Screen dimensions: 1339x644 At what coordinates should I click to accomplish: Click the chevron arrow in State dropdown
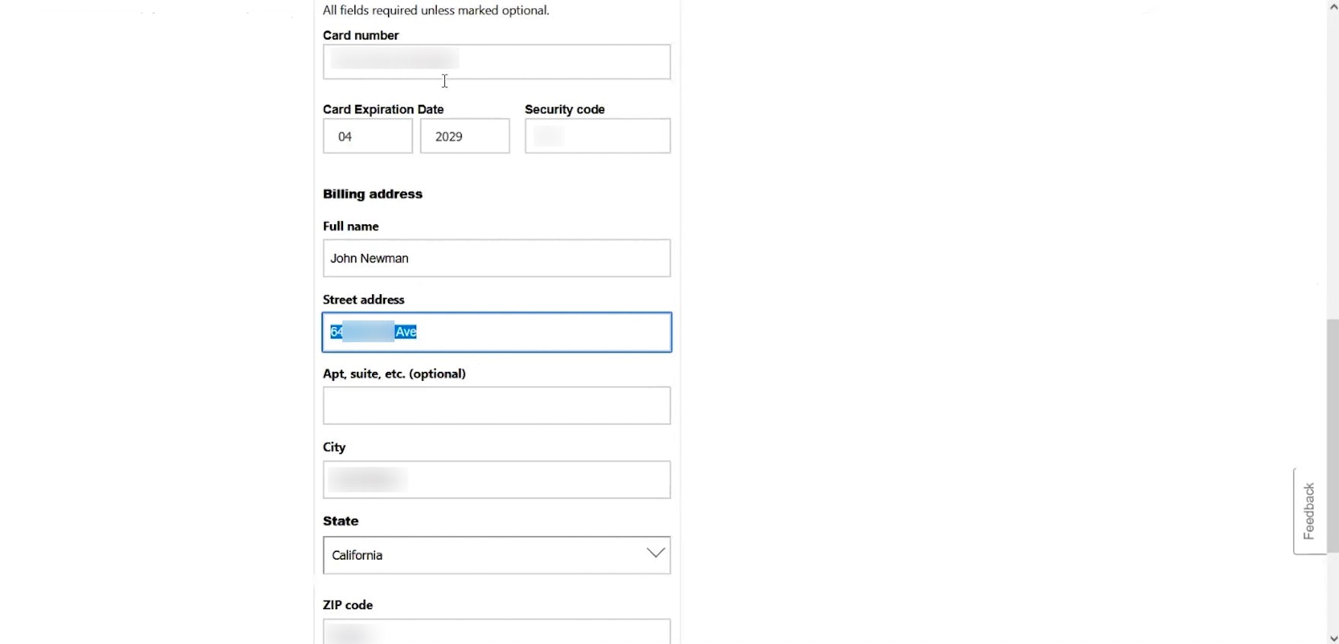coord(655,554)
